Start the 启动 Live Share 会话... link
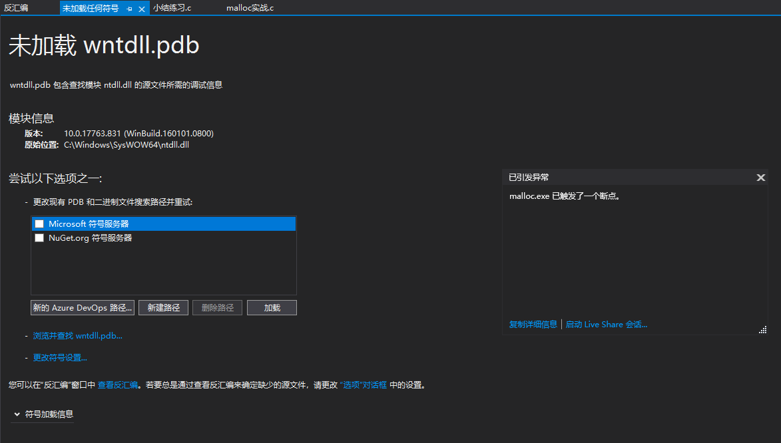The height and width of the screenshot is (443, 781). click(606, 325)
